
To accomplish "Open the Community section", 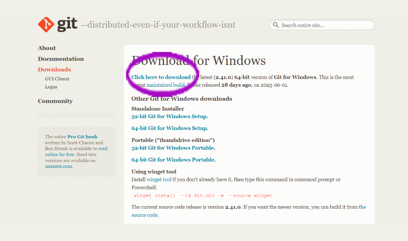I will tap(55, 101).
